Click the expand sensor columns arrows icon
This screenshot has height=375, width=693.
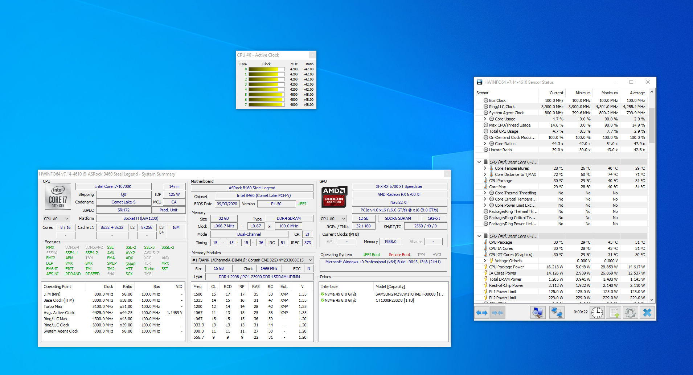482,313
